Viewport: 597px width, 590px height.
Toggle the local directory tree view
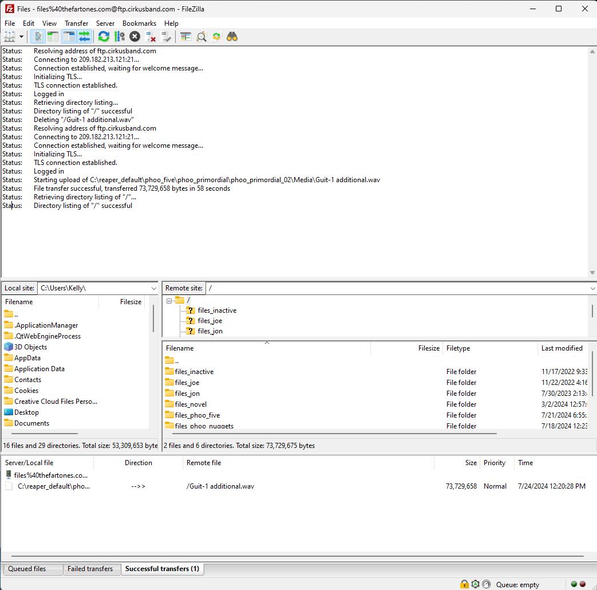click(53, 37)
